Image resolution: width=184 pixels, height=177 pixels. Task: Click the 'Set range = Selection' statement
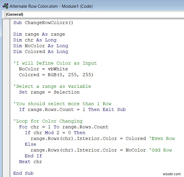click(49, 92)
